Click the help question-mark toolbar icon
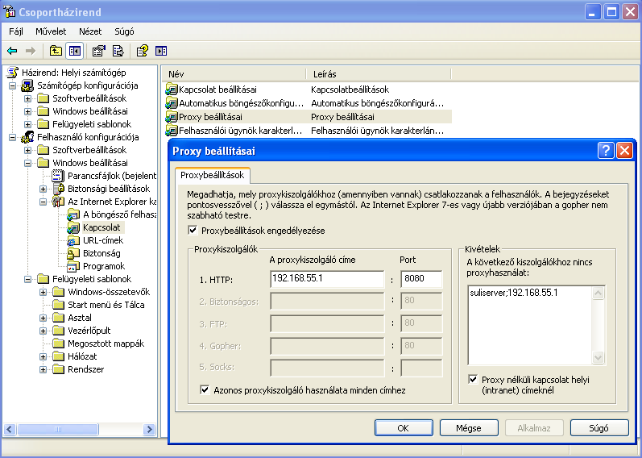Viewport: 642px width, 458px height. pyautogui.click(x=142, y=51)
